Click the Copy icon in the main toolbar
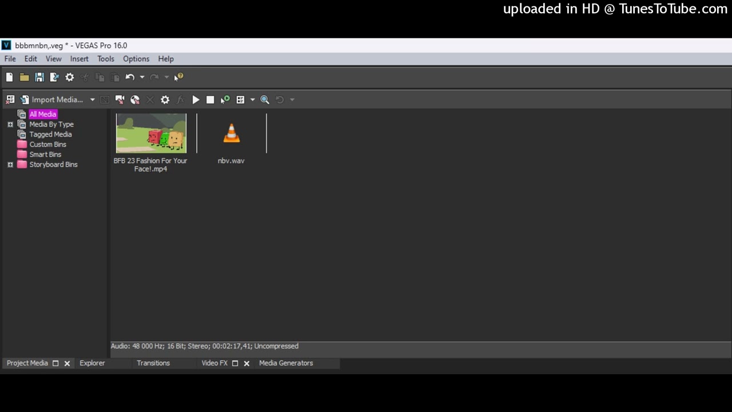 pos(100,77)
